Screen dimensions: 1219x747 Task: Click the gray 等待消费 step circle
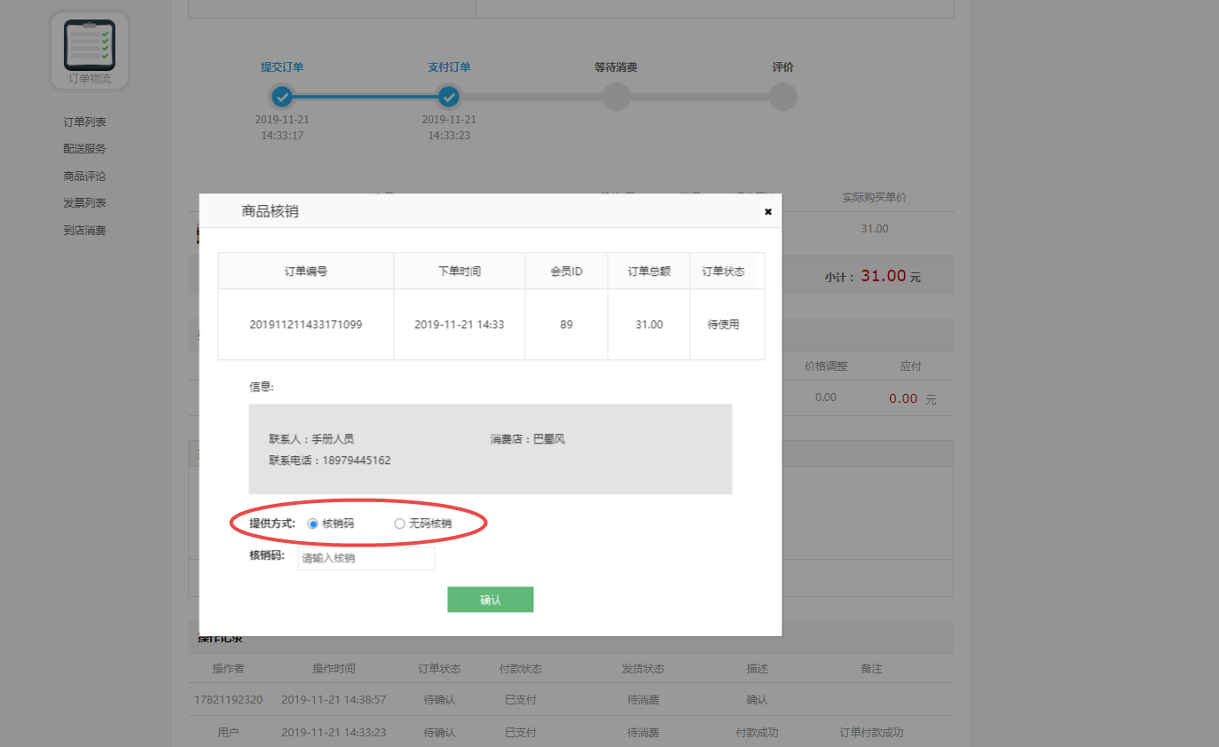pos(616,97)
